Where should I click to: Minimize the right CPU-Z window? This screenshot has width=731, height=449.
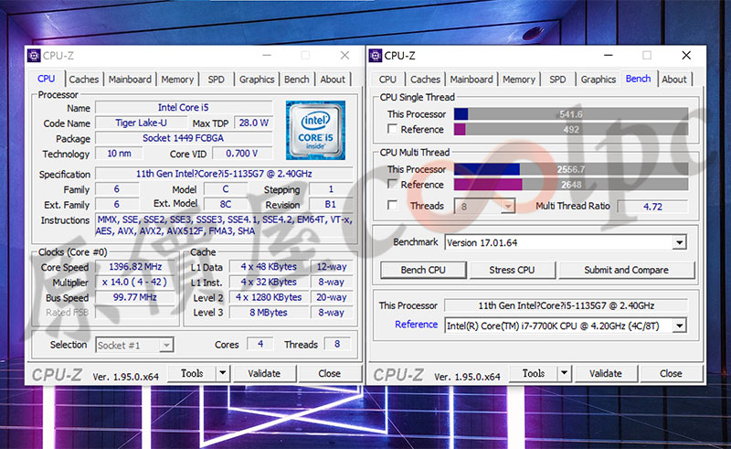pyautogui.click(x=609, y=55)
